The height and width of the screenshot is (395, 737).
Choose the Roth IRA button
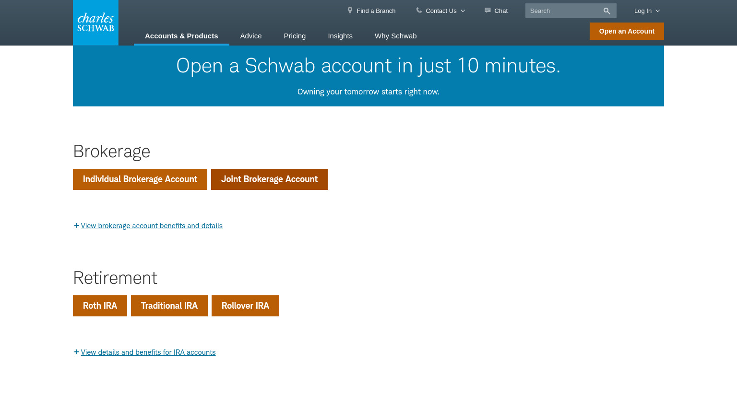point(100,306)
